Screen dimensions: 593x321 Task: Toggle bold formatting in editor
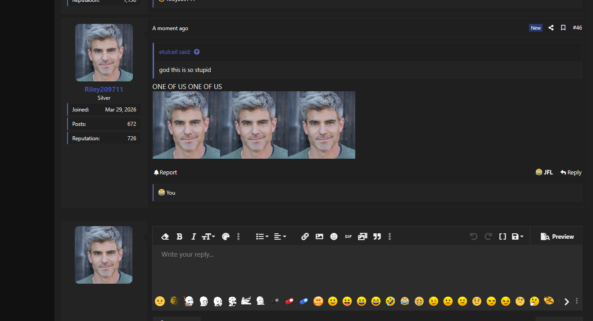[179, 236]
